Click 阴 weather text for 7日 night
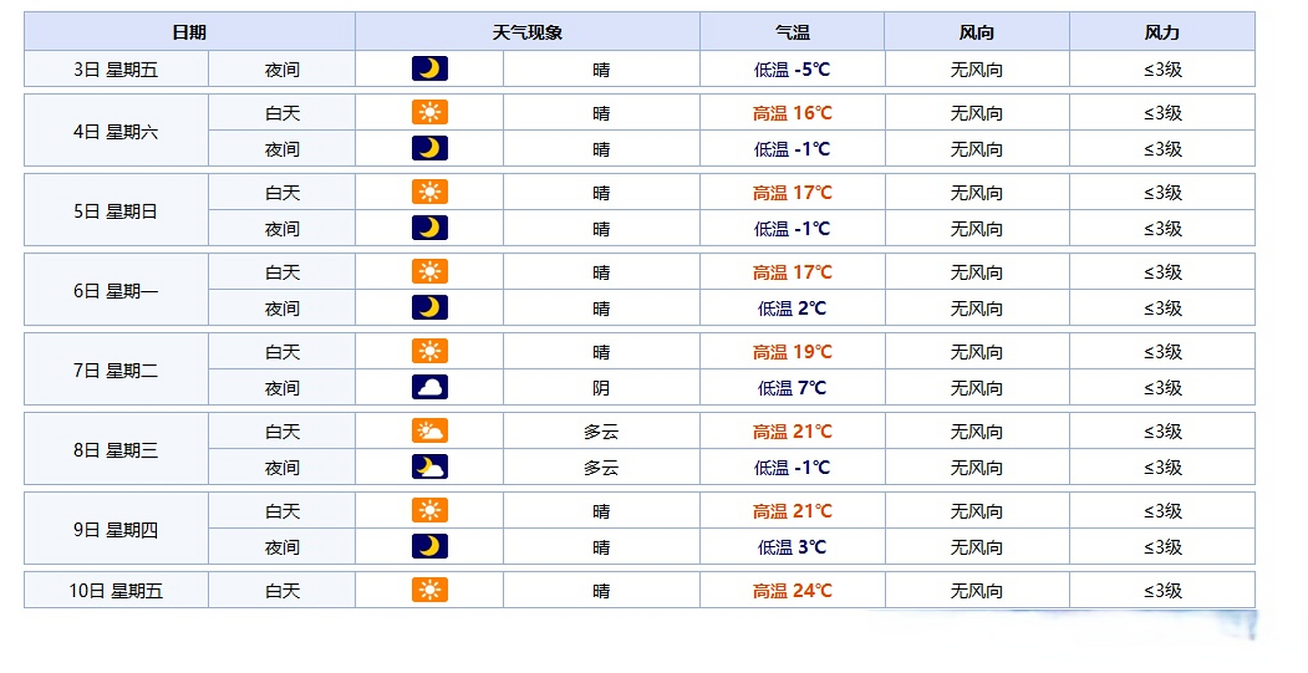The height and width of the screenshot is (673, 1308). pos(601,388)
